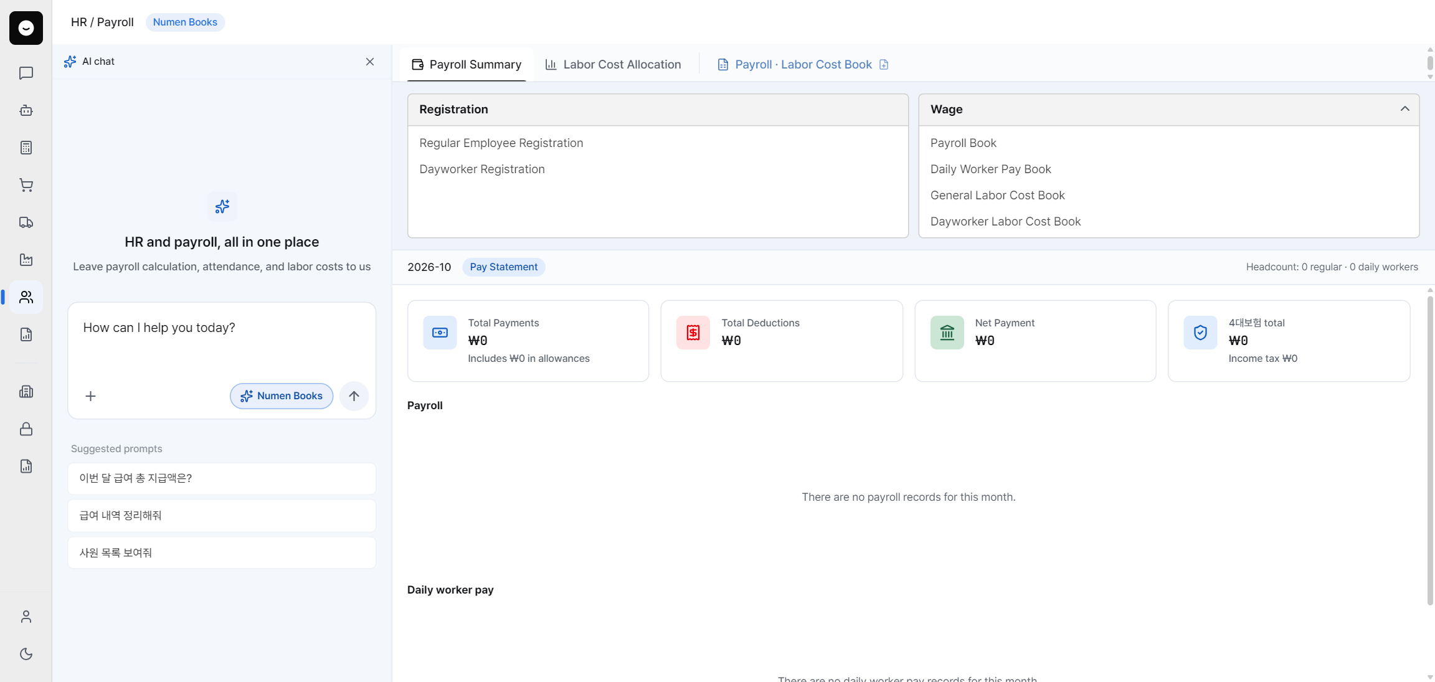The height and width of the screenshot is (682, 1435).
Task: Open Payroll Book
Action: click(x=964, y=143)
